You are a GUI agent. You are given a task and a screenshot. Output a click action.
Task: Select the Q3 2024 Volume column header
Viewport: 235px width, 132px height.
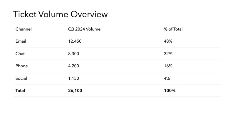(84, 29)
